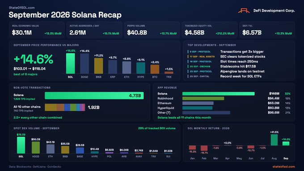Click the 29% of tracked DEX volume label

coord(156,128)
